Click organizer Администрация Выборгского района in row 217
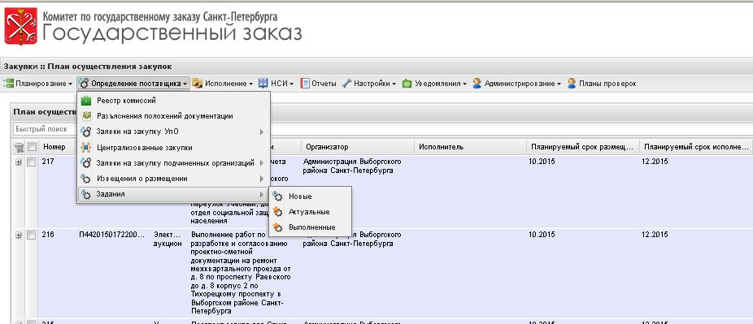Screen dimensions: 753x324 pos(352,166)
